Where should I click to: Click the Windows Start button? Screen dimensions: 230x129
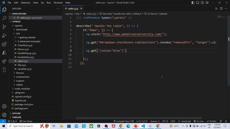coord(4,126)
